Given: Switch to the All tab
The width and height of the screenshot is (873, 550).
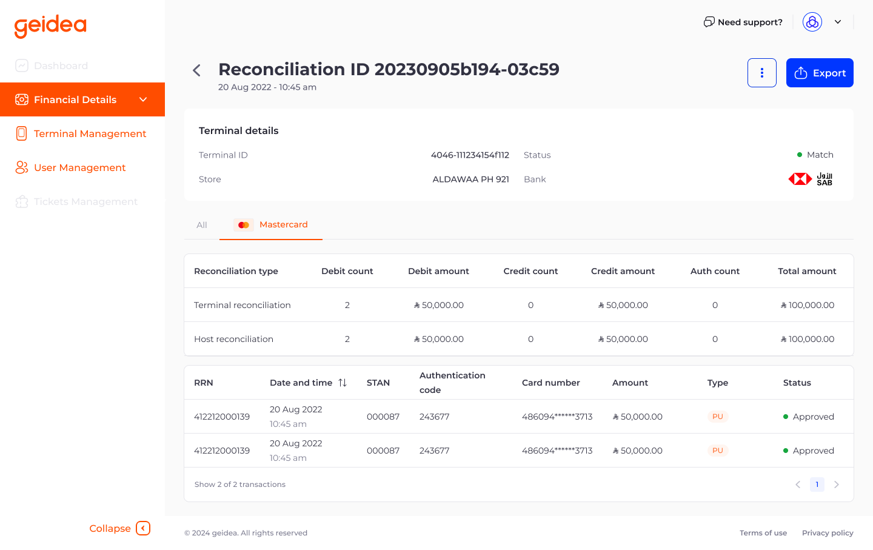Looking at the screenshot, I should [x=202, y=225].
